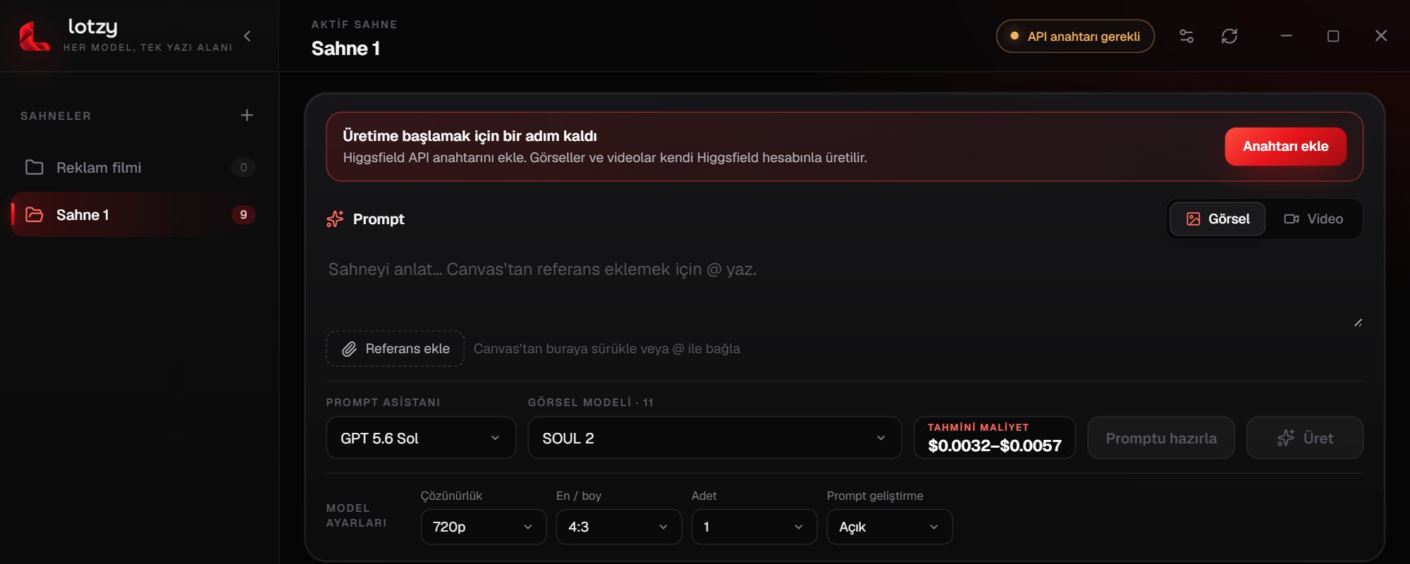The width and height of the screenshot is (1410, 564).
Task: Open the Prompt geliştirme Açık dropdown
Action: 890,527
